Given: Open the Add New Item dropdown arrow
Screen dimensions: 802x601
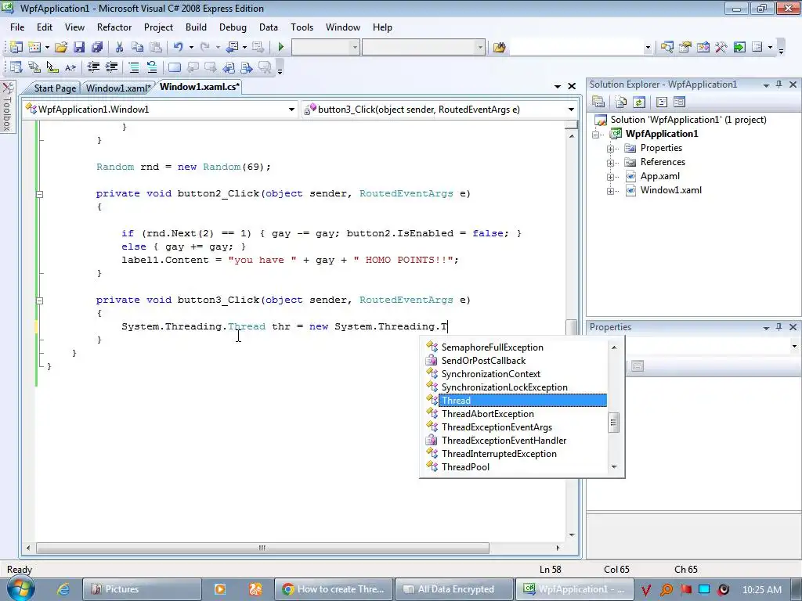Looking at the screenshot, I should pyautogui.click(x=47, y=48).
